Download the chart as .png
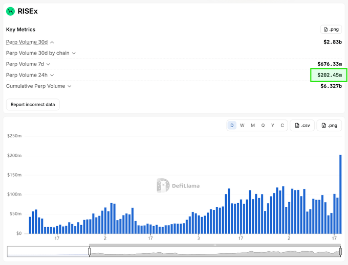348x265 pixels. pyautogui.click(x=330, y=126)
